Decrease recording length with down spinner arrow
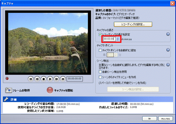This screenshot has height=124, width=176. click(118, 40)
